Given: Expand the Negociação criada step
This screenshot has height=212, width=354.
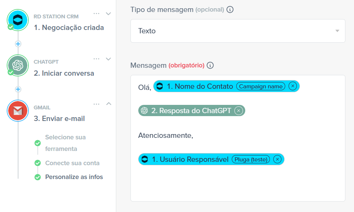Looking at the screenshot, I should pyautogui.click(x=108, y=13).
